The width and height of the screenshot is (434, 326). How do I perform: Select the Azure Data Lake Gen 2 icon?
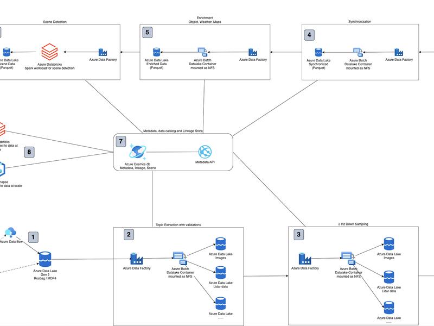(45, 259)
